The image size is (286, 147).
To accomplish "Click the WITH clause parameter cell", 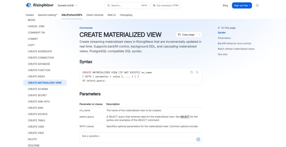I will click(x=87, y=126).
